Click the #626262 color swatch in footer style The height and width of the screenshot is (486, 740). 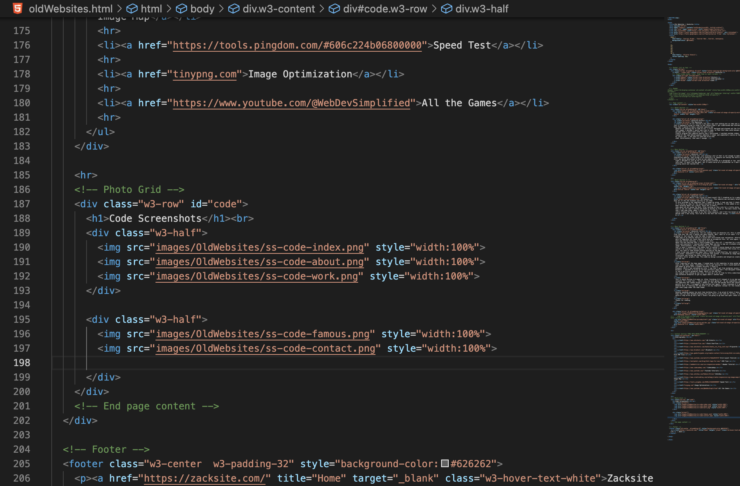445,464
